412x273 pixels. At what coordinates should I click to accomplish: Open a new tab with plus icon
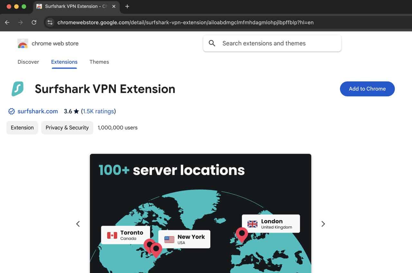coord(127,6)
